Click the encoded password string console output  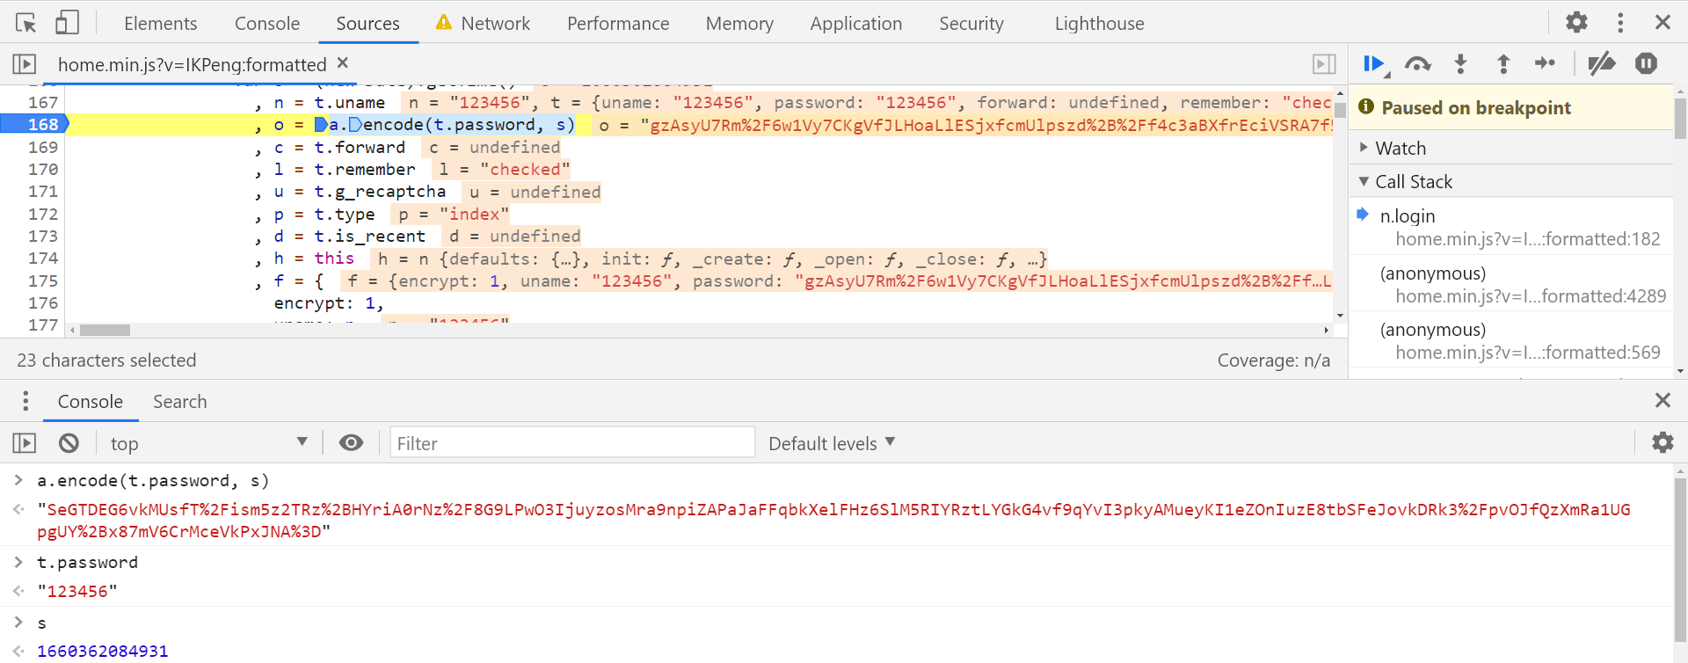[x=833, y=520]
